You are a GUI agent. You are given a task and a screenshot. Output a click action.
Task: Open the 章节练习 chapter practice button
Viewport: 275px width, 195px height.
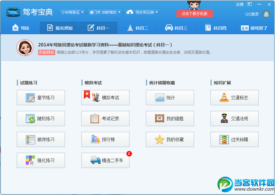(x=41, y=97)
